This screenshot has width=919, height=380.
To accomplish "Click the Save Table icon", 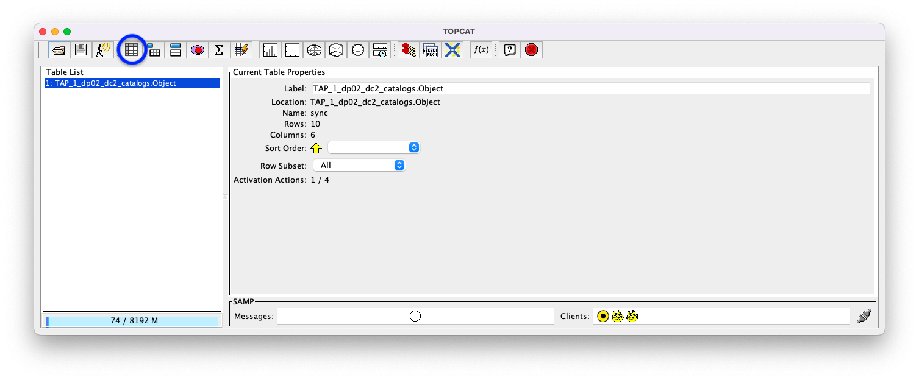I will pyautogui.click(x=80, y=49).
